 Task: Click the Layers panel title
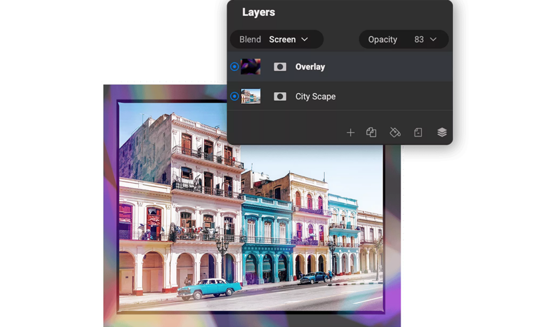pos(259,12)
